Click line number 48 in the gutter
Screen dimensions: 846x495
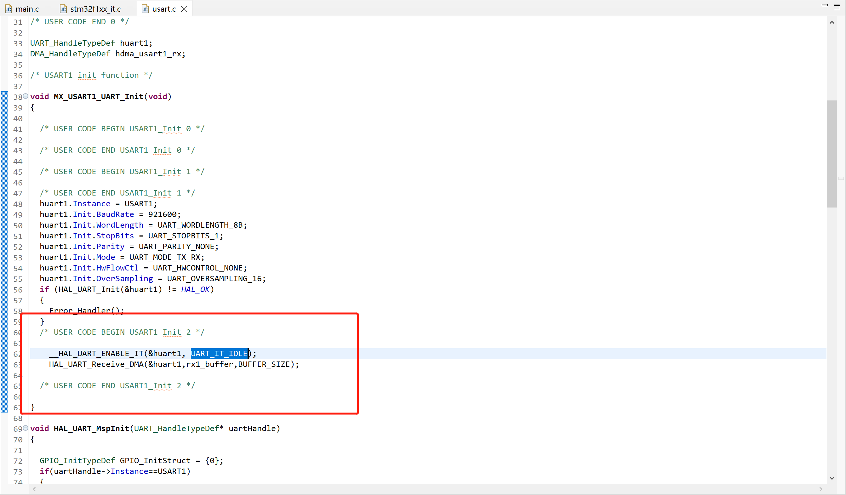tap(18, 204)
